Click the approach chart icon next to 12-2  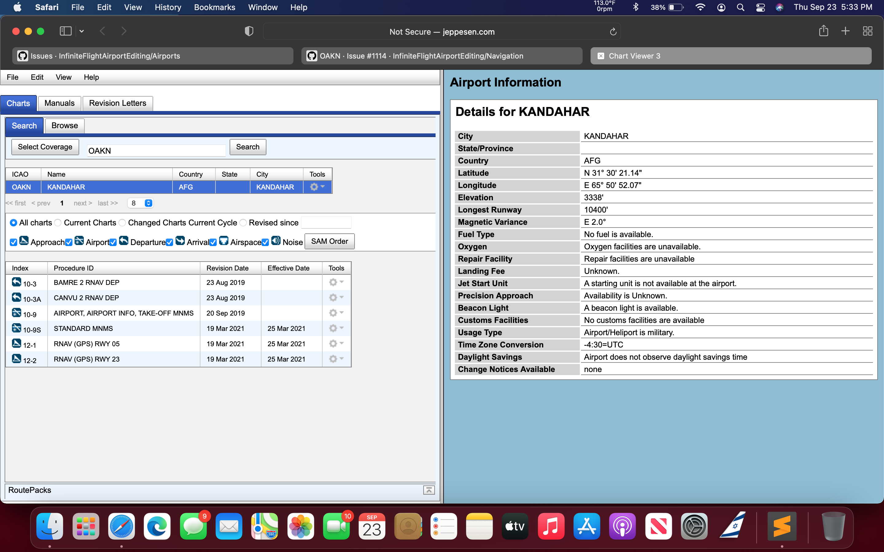(x=17, y=358)
